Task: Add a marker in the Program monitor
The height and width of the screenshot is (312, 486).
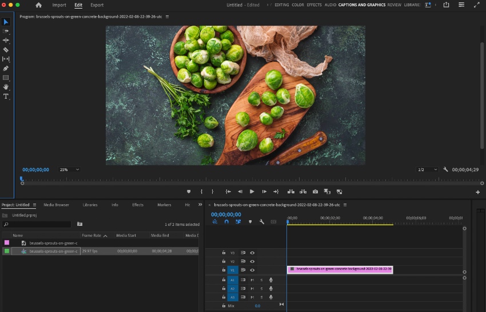Action: point(189,192)
